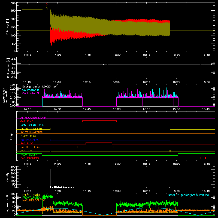Click the 15:00 tick label under Pointing plot
The height and width of the screenshot is (218, 218).
point(117,55)
